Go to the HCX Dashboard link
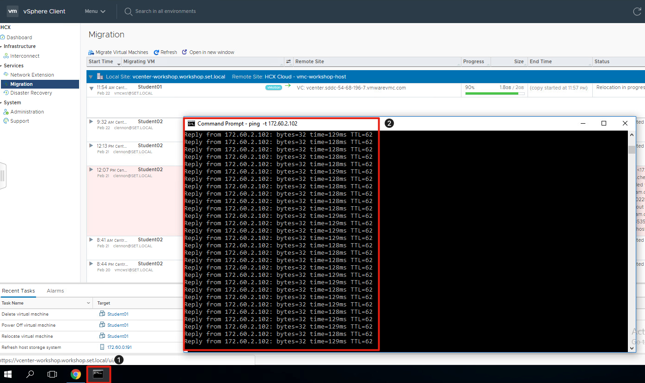Image resolution: width=645 pixels, height=383 pixels. (x=19, y=37)
